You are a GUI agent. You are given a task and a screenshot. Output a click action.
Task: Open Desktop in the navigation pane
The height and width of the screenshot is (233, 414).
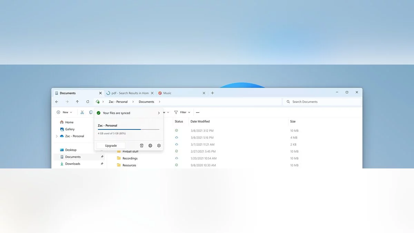71,150
